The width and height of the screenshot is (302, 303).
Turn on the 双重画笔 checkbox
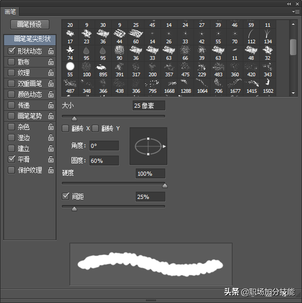coord(11,83)
